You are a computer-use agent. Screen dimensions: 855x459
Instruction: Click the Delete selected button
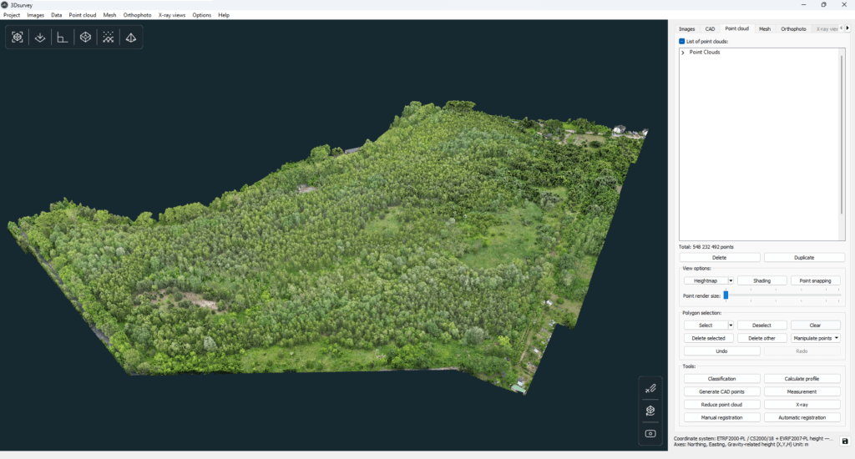[x=708, y=339]
